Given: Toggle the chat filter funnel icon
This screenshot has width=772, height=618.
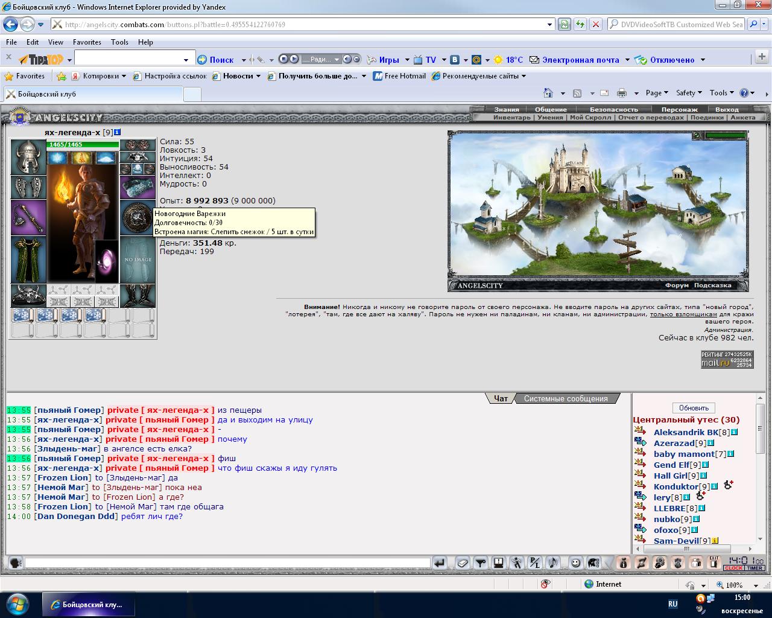Looking at the screenshot, I should click(x=480, y=563).
